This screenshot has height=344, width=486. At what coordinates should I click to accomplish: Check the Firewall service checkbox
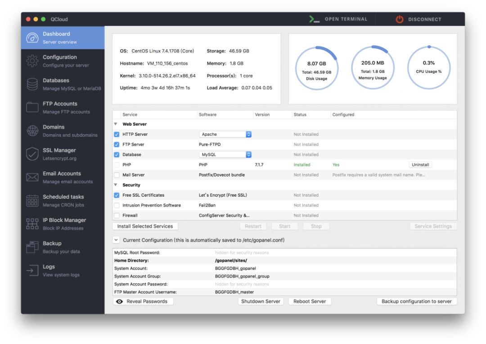117,216
